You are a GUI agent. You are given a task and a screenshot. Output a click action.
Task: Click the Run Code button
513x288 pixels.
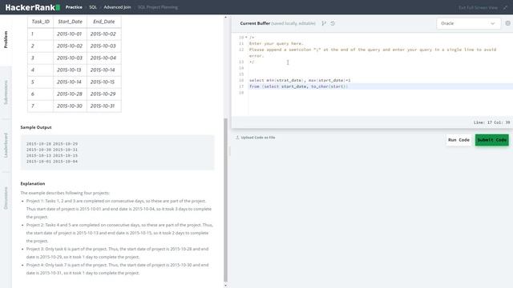(x=458, y=140)
